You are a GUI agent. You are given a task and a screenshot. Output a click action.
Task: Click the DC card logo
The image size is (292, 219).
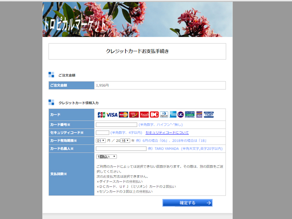154,115
